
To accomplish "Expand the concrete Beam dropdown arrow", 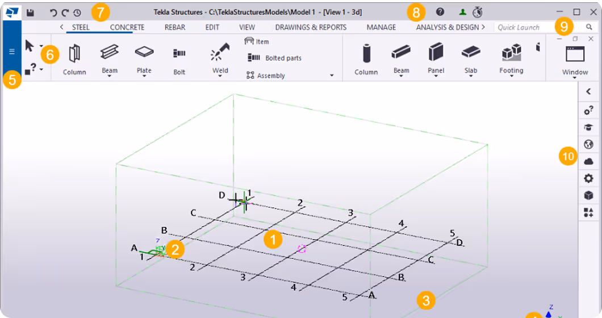I will pyautogui.click(x=401, y=77).
